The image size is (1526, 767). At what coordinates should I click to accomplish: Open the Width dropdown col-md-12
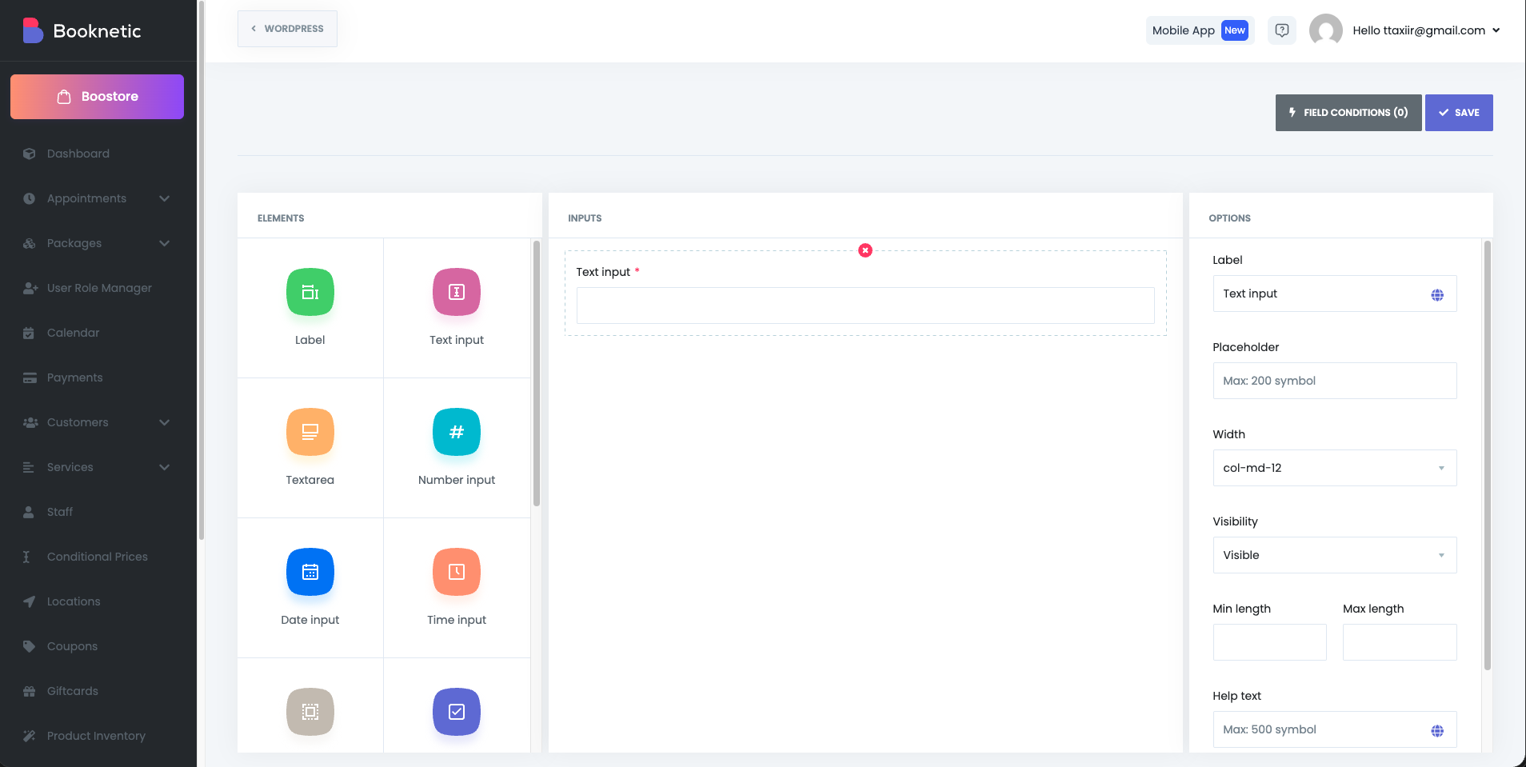[1334, 468]
